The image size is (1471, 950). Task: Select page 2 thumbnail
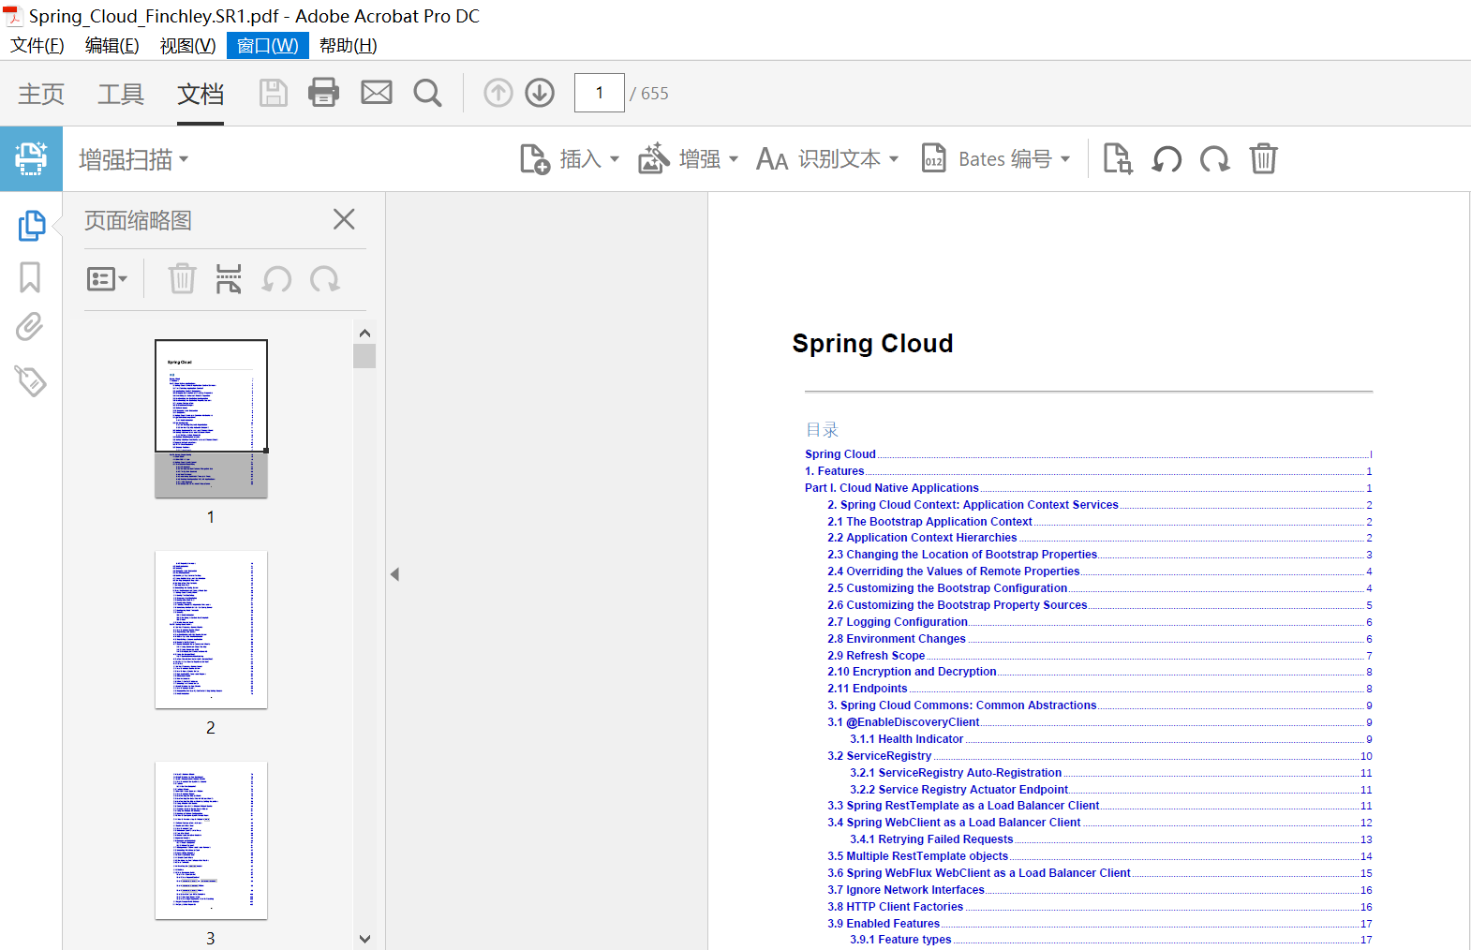click(x=211, y=630)
